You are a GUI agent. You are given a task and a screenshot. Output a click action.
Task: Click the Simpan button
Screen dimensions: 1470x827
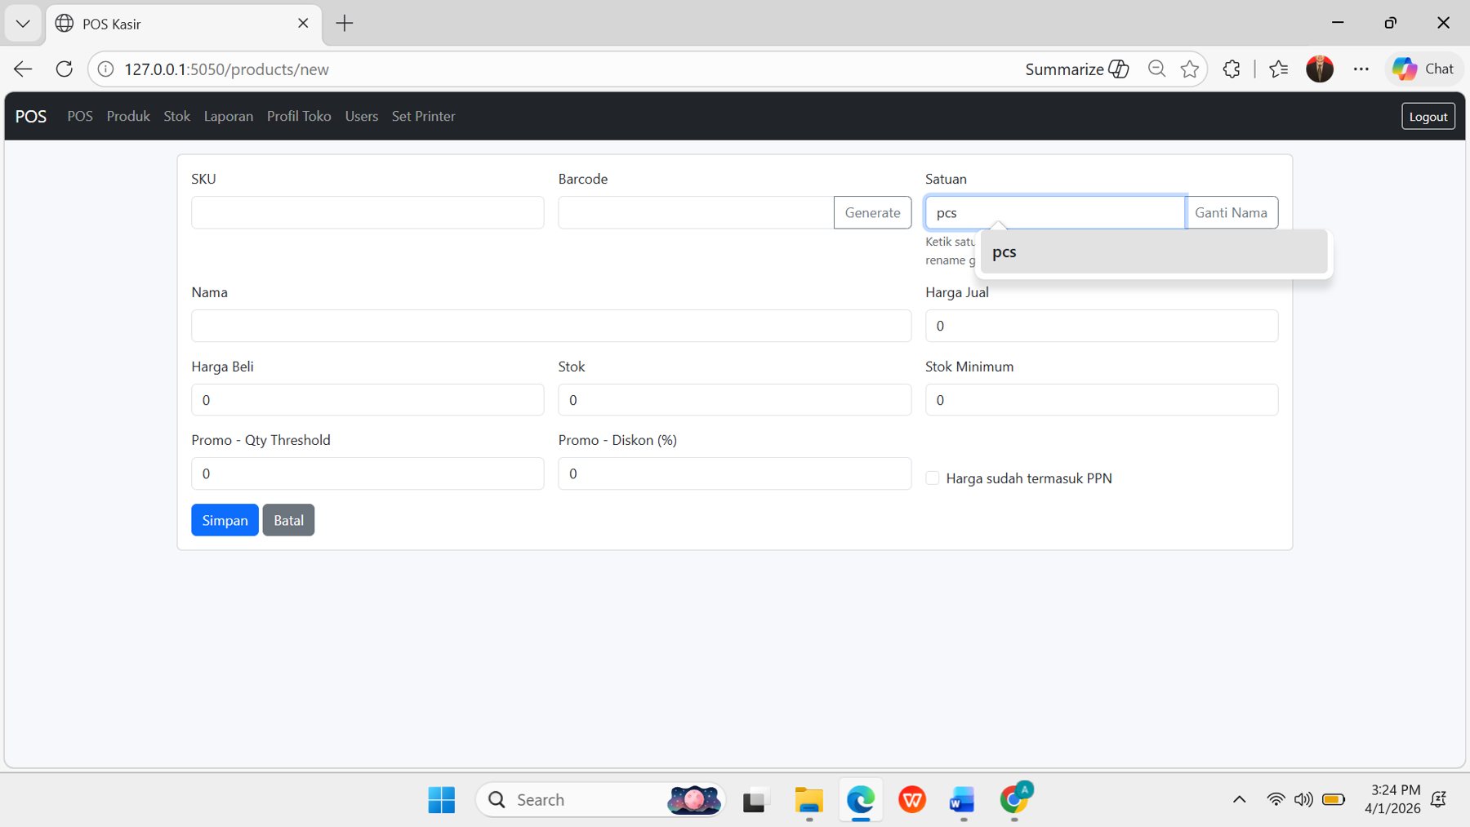click(224, 520)
